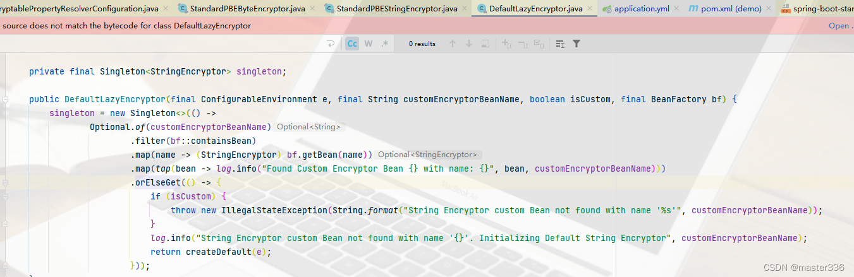This screenshot has height=277, width=854.
Task: Click file icon on spring-boot-star tab
Action: point(786,9)
